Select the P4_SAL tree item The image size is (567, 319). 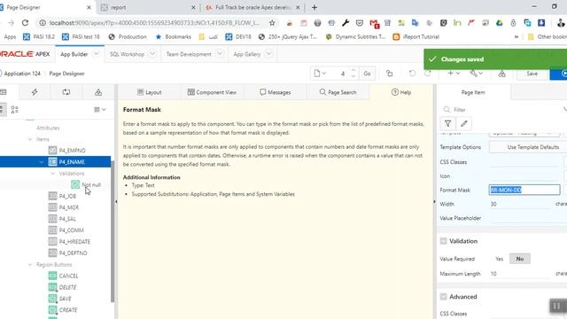[x=67, y=219]
